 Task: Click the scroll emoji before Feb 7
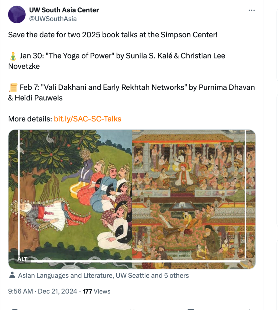tap(13, 87)
